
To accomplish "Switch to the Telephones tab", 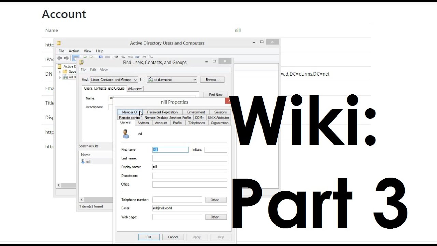I will [197, 123].
